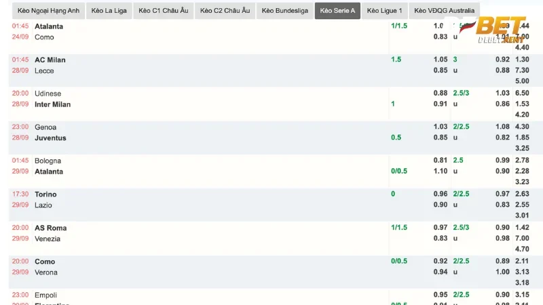543x305 pixels.
Task: Click the 2.5 total in the Bologna row
Action: [x=457, y=160]
